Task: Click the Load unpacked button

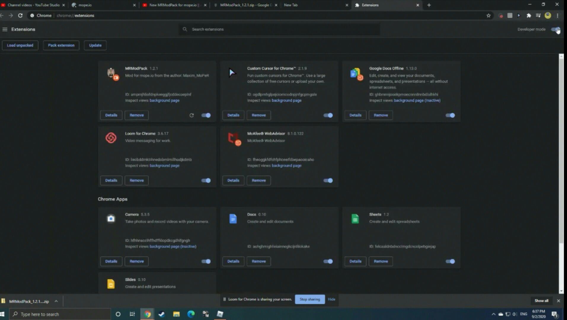Action: click(20, 45)
